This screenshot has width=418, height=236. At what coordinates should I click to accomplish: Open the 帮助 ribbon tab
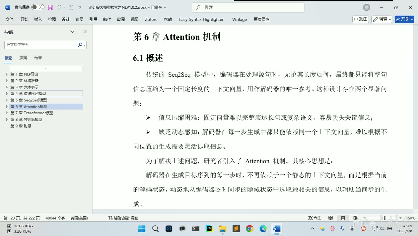[x=168, y=19]
